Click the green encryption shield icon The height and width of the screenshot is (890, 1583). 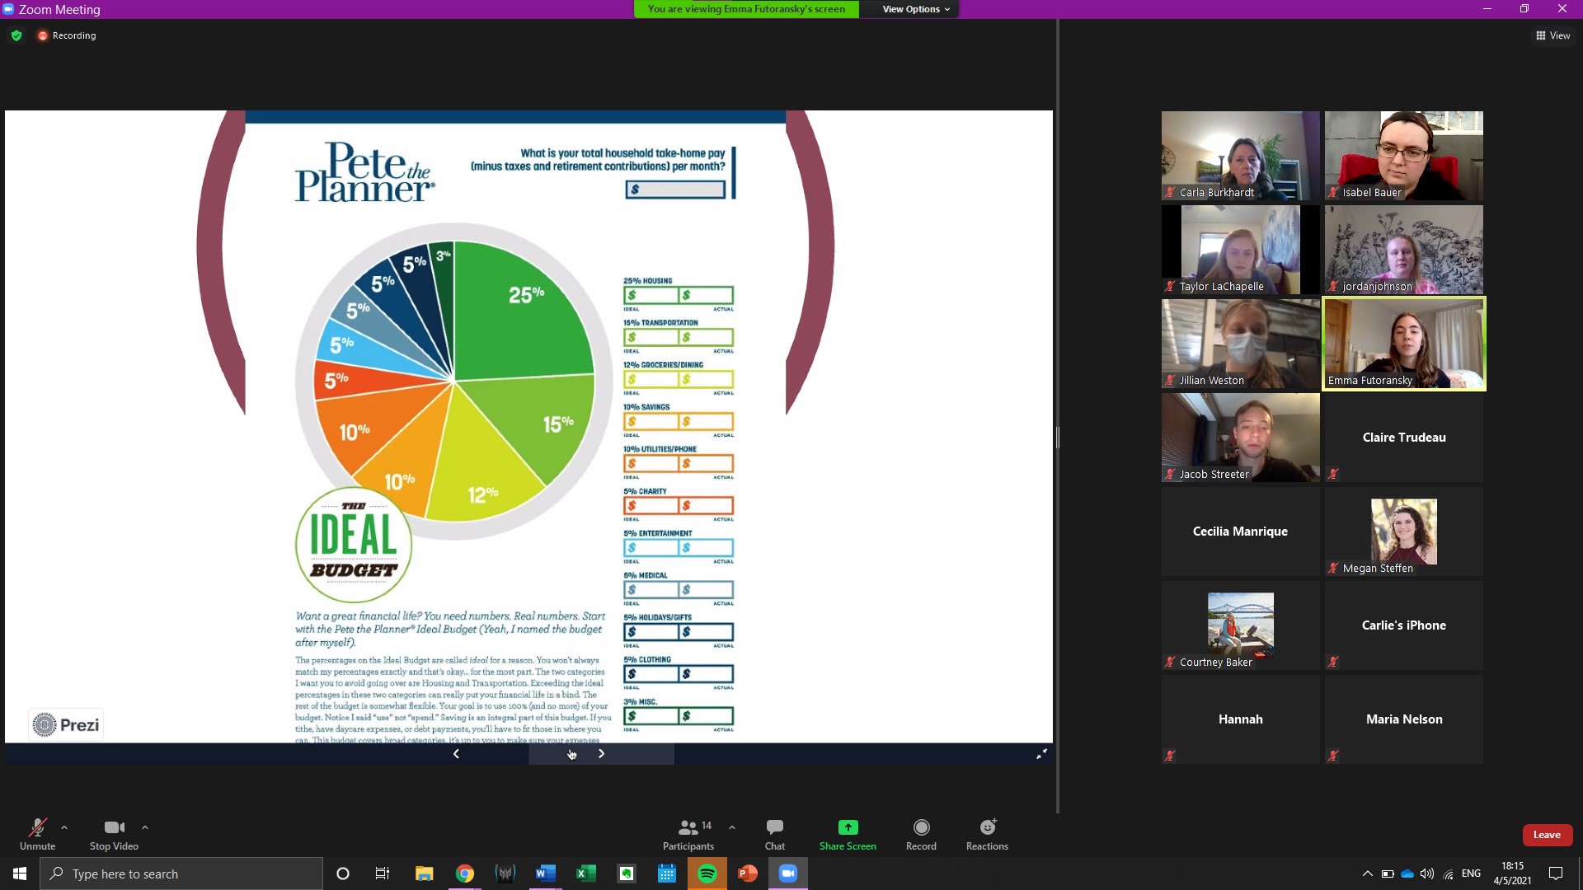coord(16,35)
